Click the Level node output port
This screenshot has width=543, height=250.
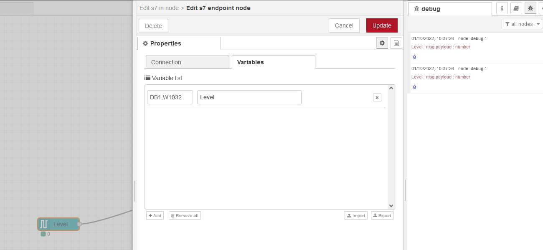[x=79, y=224]
